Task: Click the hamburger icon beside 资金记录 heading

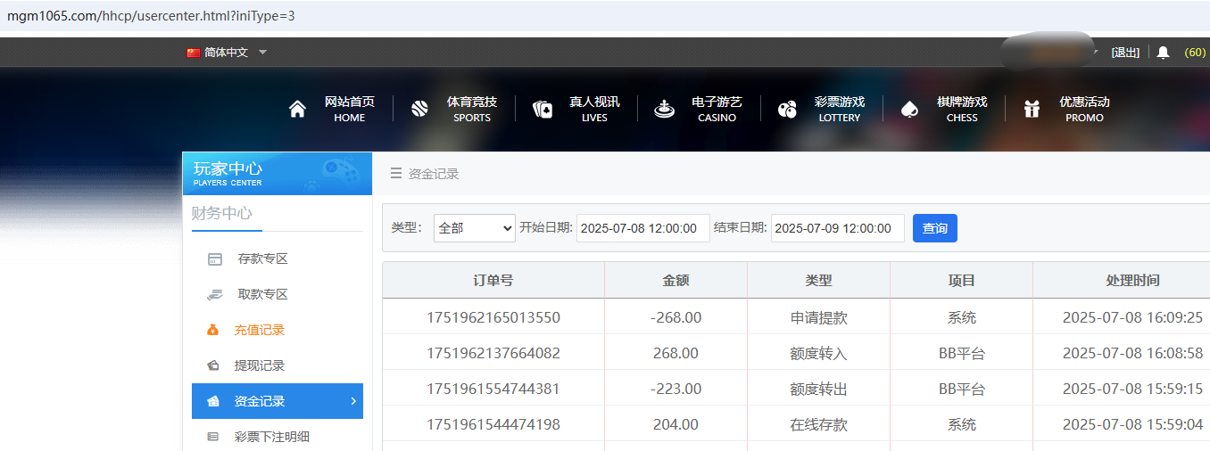Action: [x=396, y=174]
